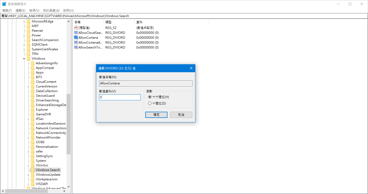368x194 pixels.
Task: Click the tree pane vertical scrollbar thumb
Action: point(68,124)
